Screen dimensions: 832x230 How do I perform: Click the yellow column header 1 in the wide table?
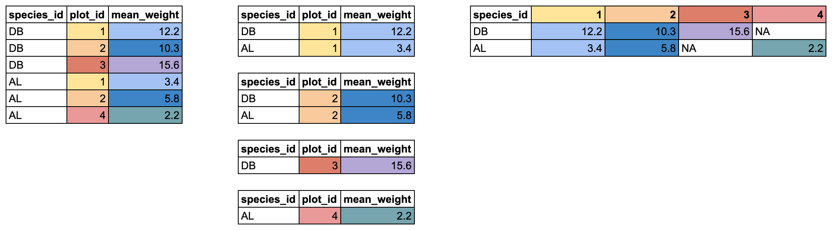coord(568,15)
